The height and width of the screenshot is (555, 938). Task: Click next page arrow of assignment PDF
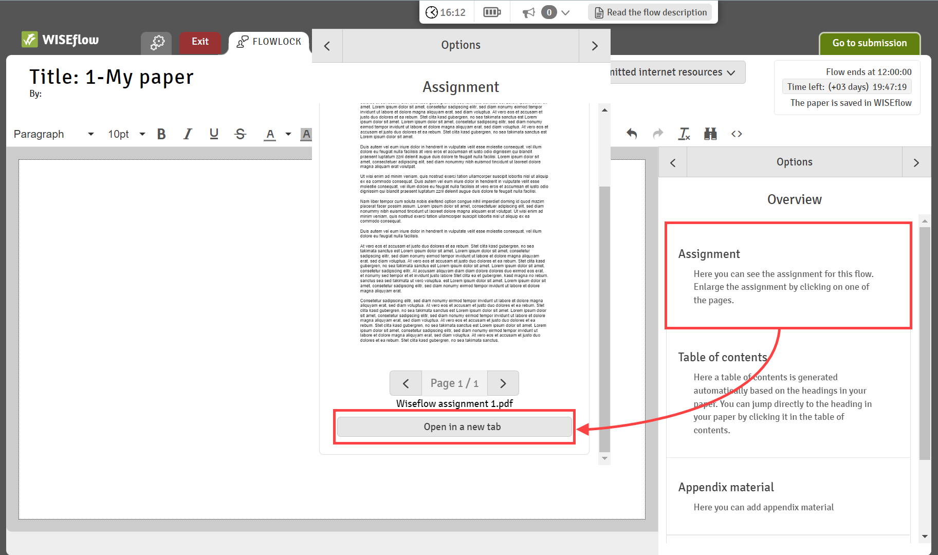[503, 383]
